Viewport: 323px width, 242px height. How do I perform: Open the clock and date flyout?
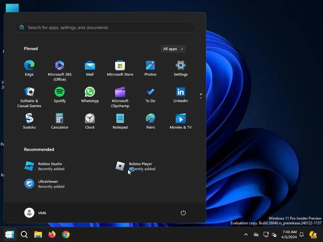click(289, 234)
